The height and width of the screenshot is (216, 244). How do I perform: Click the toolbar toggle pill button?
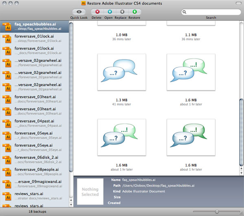[239, 3]
